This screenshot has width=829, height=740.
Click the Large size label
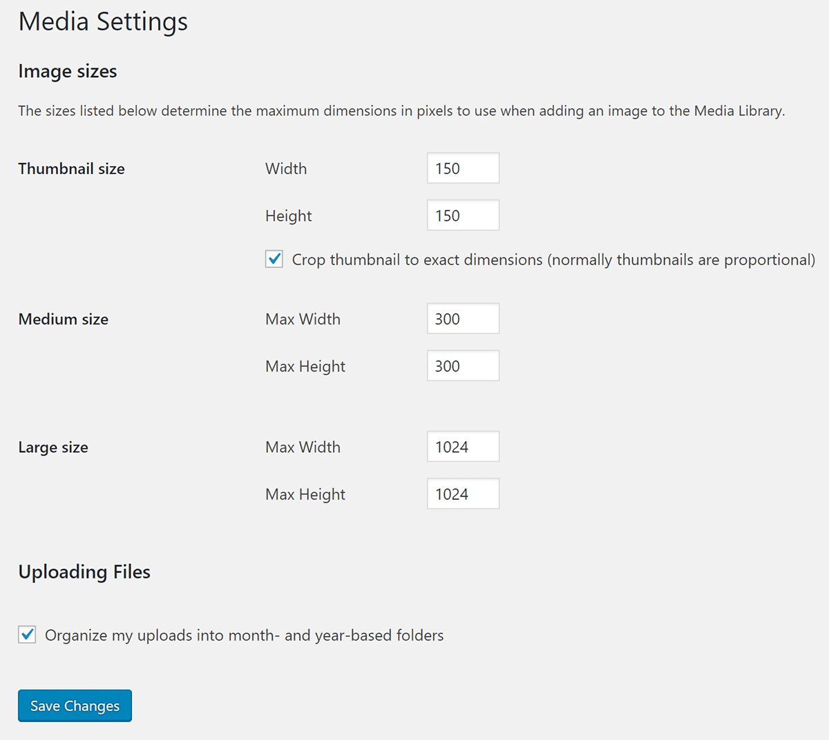[x=53, y=447]
